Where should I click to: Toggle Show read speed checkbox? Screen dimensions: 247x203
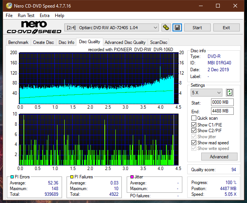[x=194, y=142]
